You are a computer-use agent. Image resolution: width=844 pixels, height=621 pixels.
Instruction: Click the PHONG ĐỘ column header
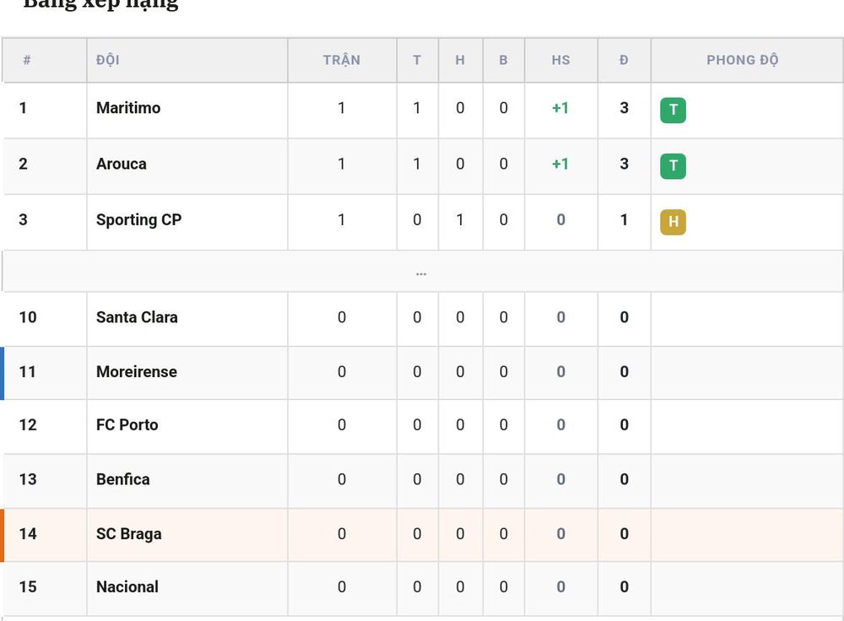click(743, 60)
